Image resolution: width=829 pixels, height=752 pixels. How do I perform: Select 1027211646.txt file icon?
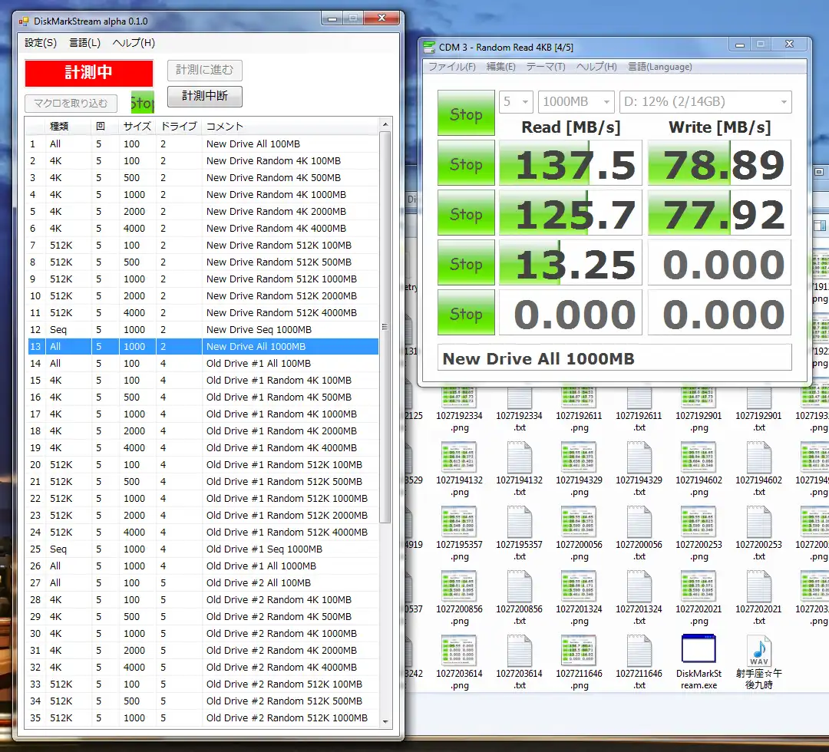[639, 651]
